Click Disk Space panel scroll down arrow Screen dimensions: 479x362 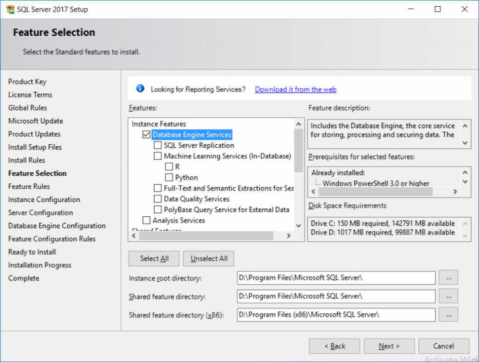tap(465, 236)
